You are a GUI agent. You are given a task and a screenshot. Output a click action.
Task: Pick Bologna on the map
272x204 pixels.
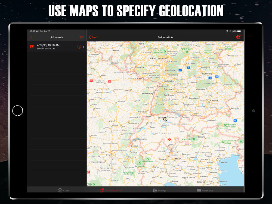[x=201, y=182]
